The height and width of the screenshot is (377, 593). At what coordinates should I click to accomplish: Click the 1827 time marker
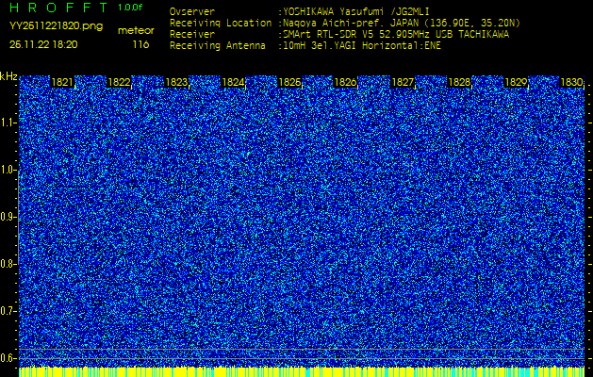tap(403, 82)
